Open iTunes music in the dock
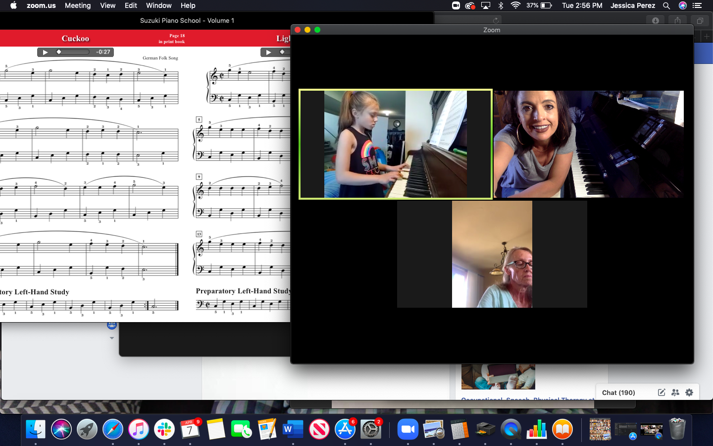 [139, 429]
